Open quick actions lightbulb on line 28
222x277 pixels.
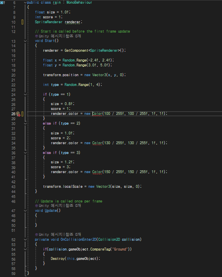(x=18, y=114)
